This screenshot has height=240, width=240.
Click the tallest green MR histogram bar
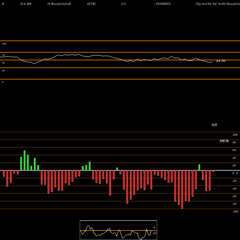[x=24, y=160]
